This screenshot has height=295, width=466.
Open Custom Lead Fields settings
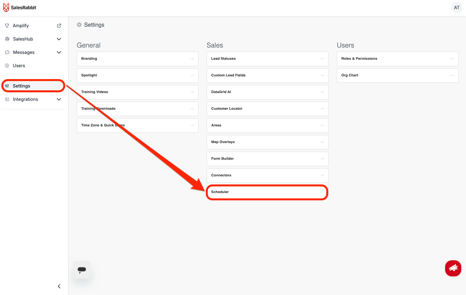268,76
